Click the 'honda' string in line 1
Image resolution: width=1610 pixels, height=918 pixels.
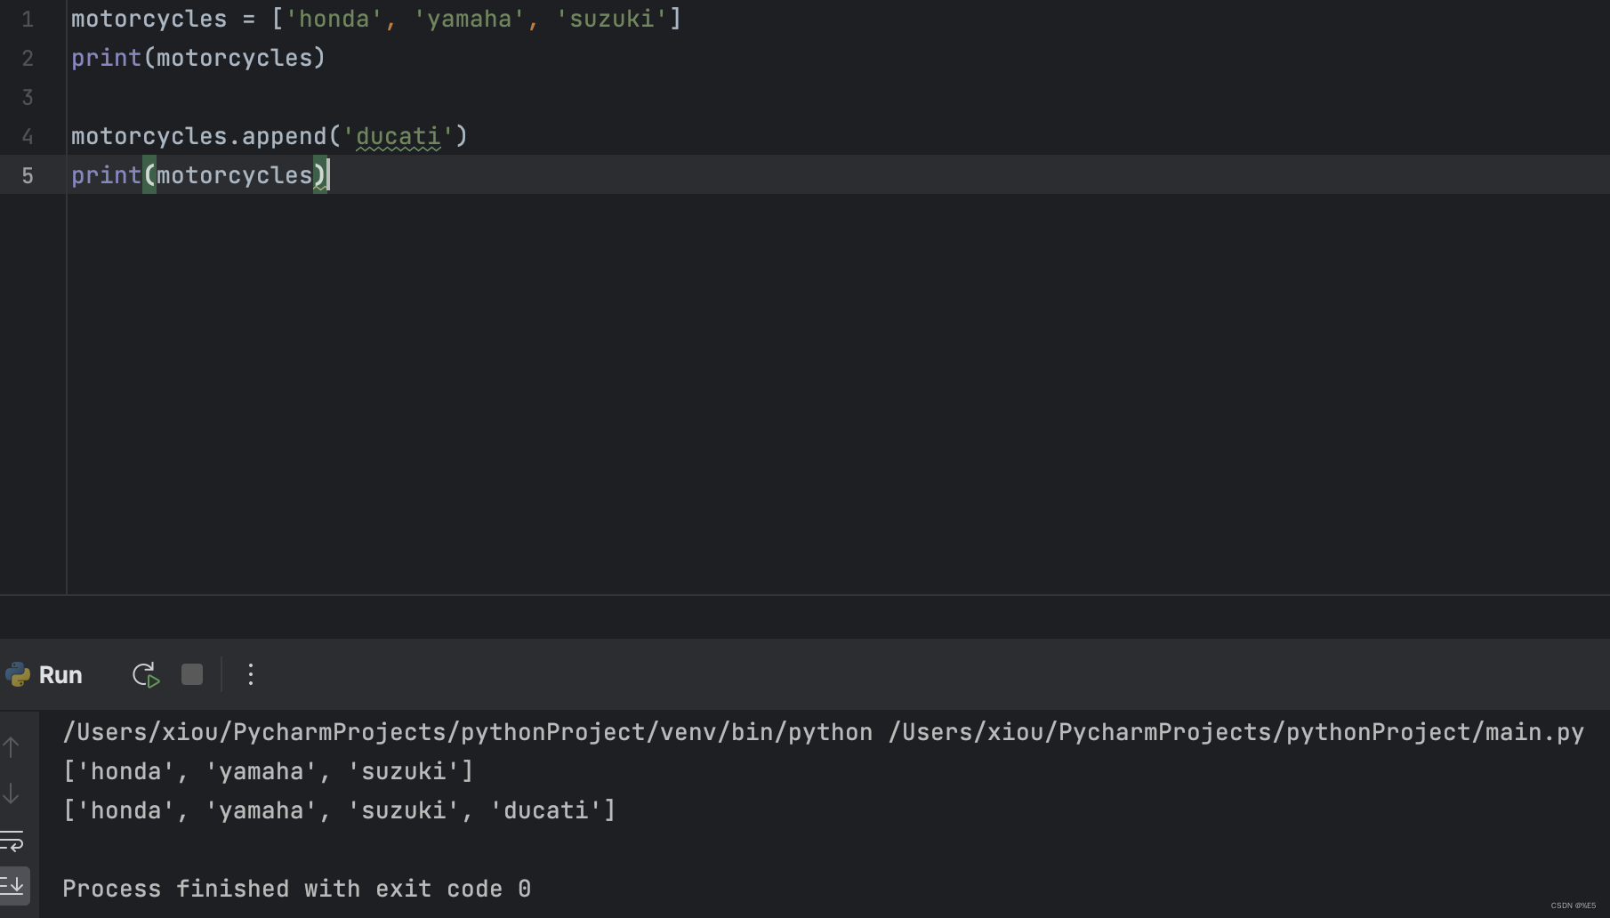[334, 19]
